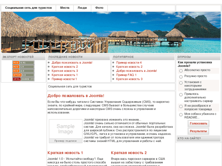This screenshot has width=222, height=166.
Task: Click the 'Пример подписи' image caption
Action: (x=66, y=141)
